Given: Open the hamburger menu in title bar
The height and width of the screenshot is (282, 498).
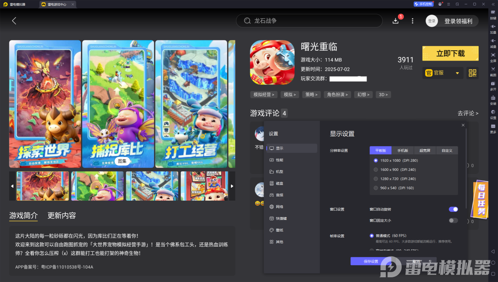Looking at the screenshot, I should [x=449, y=4].
